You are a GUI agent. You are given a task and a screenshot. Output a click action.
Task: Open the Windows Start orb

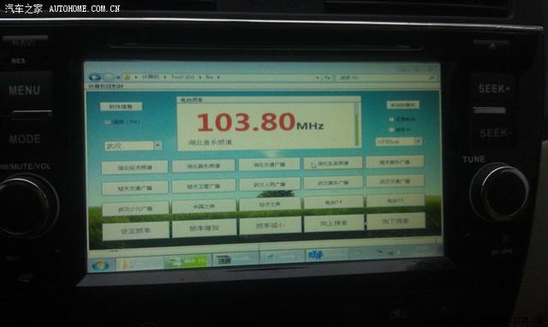(x=100, y=265)
